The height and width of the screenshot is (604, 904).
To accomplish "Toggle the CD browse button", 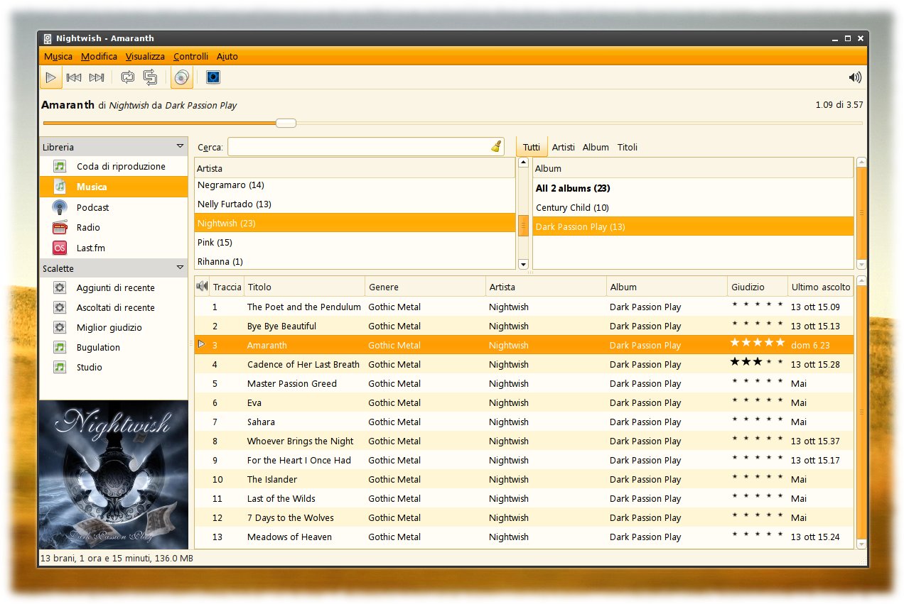I will 182,77.
